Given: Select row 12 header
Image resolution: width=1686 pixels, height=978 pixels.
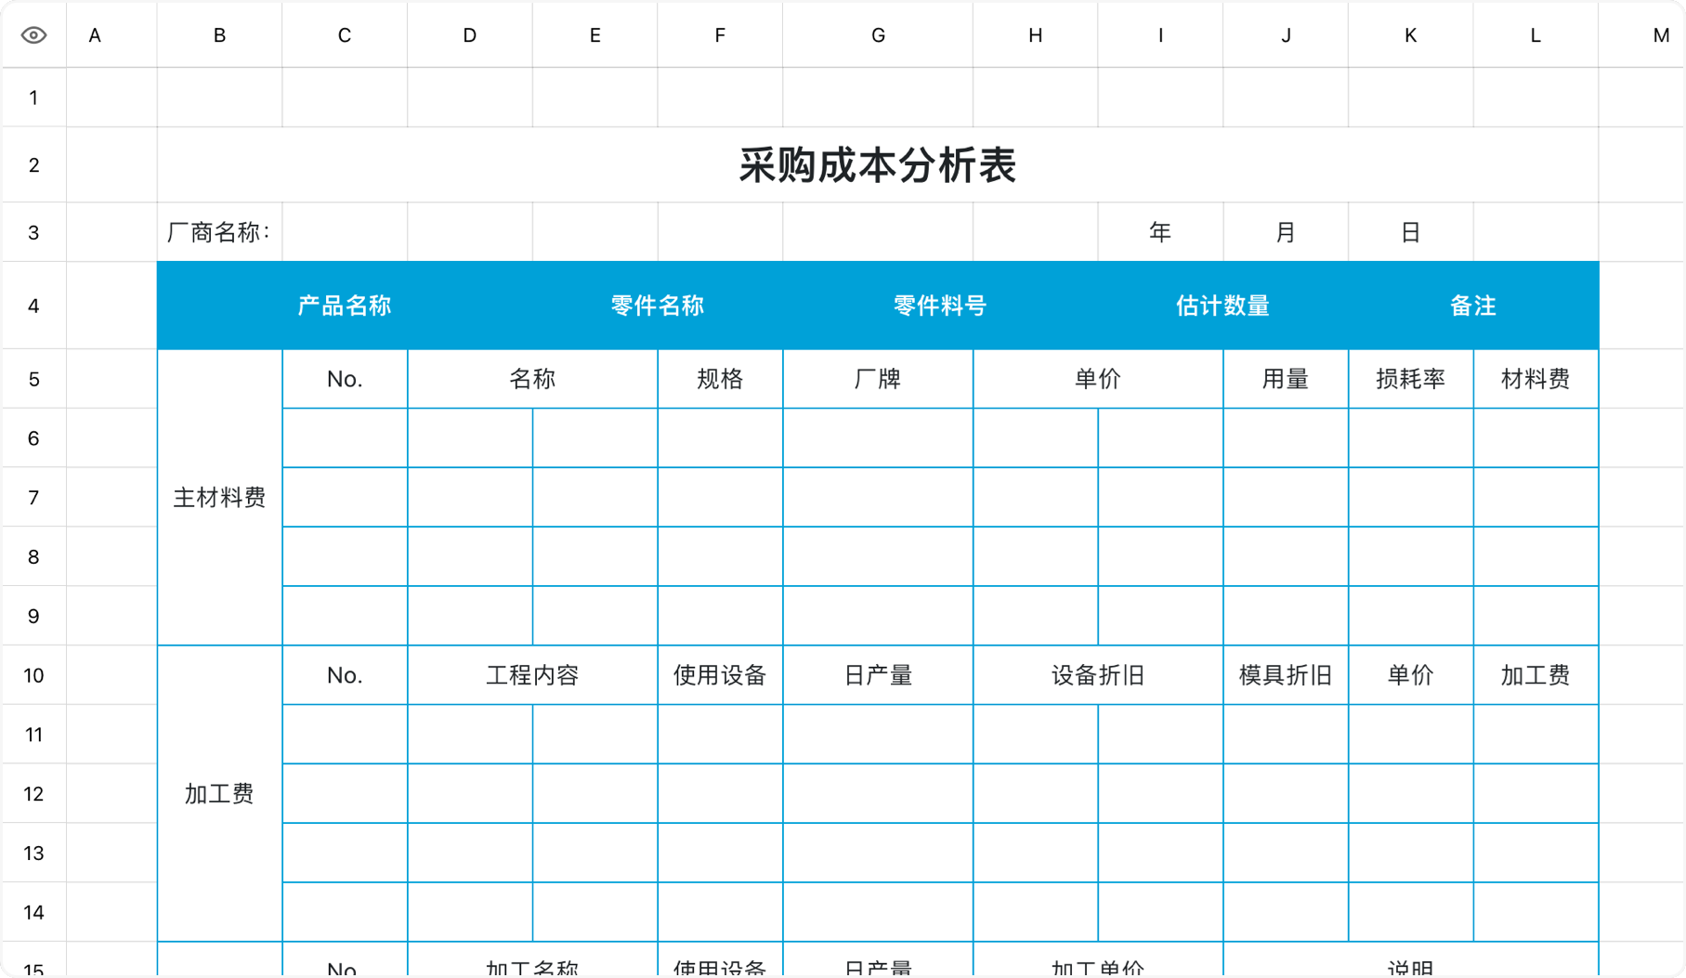Looking at the screenshot, I should (33, 794).
